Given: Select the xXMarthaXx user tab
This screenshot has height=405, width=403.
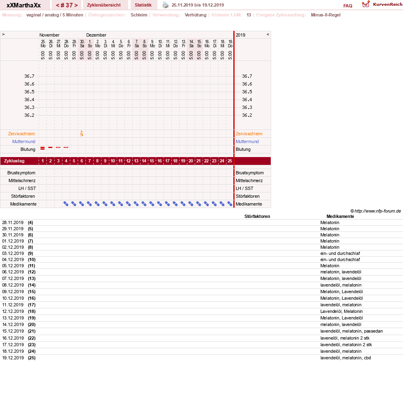Looking at the screenshot, I should click(x=23, y=5).
